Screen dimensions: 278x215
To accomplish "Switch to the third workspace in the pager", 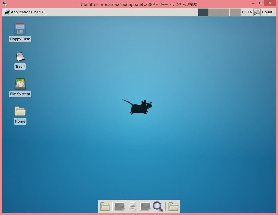I will tap(224, 12).
